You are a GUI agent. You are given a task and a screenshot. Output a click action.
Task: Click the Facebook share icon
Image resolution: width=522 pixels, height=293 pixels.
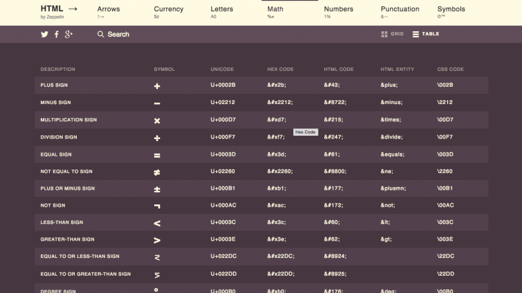[56, 34]
